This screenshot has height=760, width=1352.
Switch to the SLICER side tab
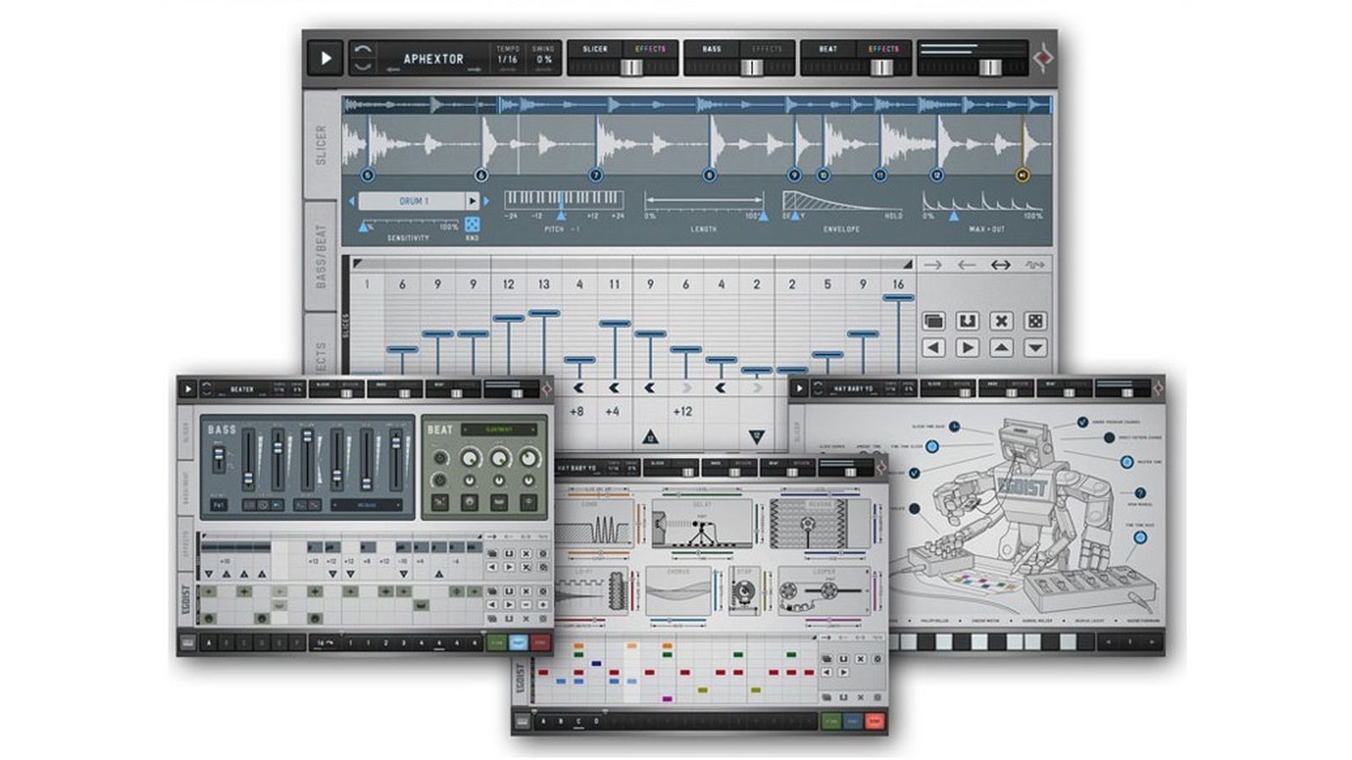321,144
